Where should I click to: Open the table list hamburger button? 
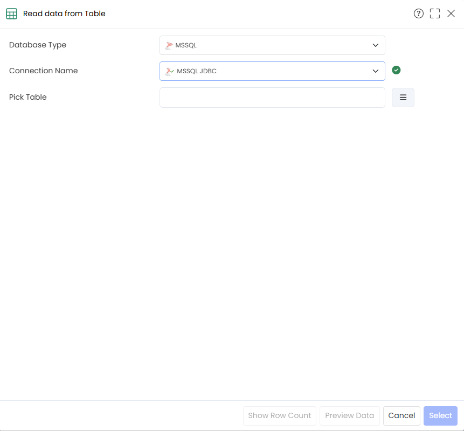[403, 98]
